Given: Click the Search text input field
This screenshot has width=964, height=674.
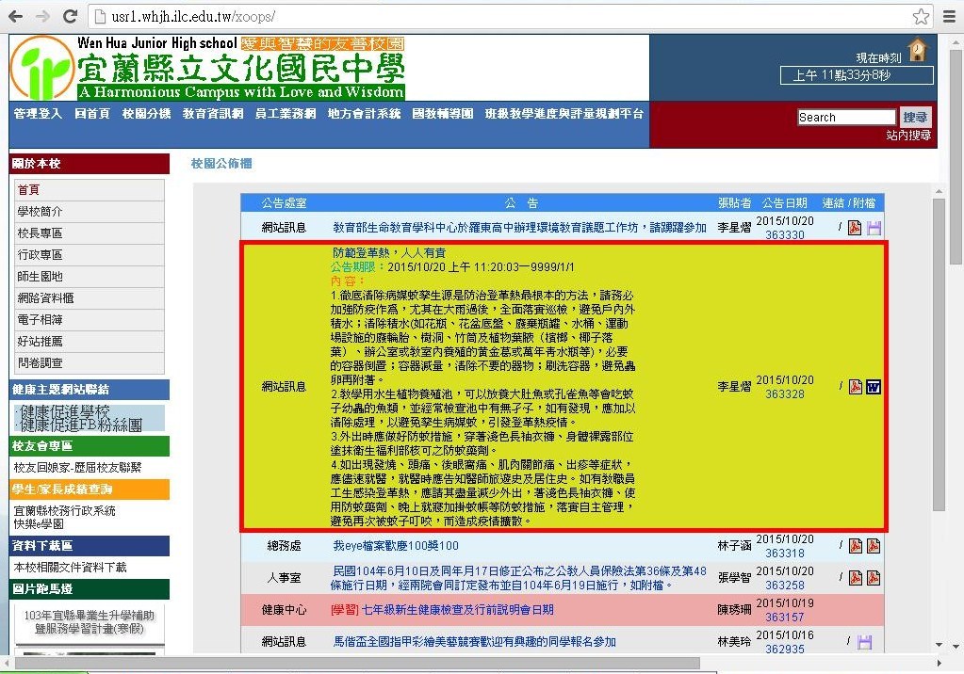Looking at the screenshot, I should (x=846, y=118).
